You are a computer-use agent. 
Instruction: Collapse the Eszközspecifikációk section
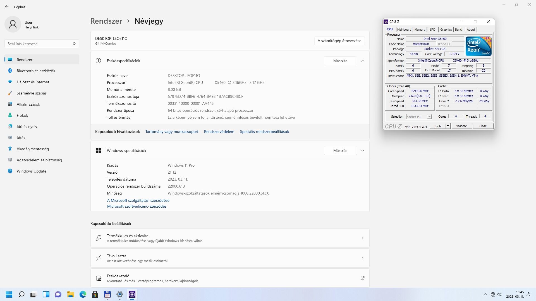363,61
